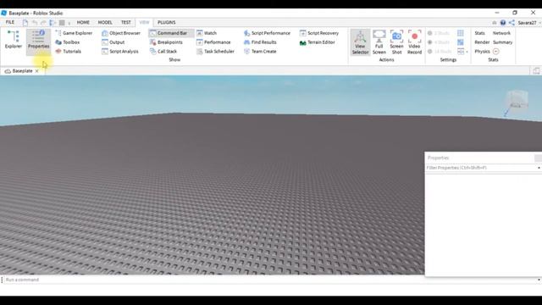This screenshot has width=542, height=305.
Task: Open Script Analysis window
Action: tap(120, 51)
